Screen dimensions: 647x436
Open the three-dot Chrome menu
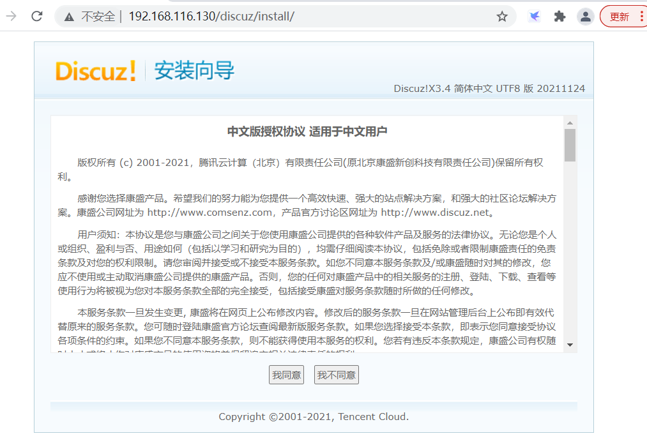[641, 17]
